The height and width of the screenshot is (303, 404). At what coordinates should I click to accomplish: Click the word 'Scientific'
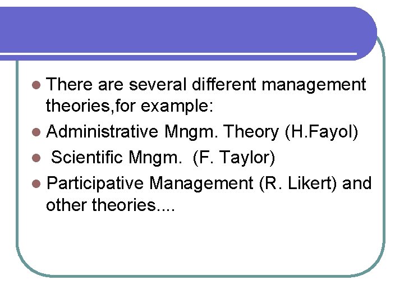click(x=87, y=158)
